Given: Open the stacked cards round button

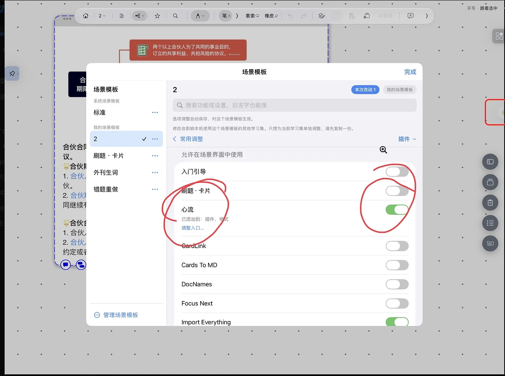Looking at the screenshot, I should (490, 182).
